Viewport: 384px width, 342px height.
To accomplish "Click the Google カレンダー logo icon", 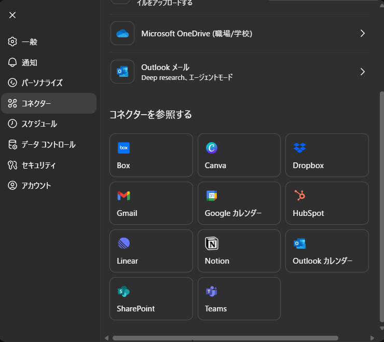I will point(212,196).
